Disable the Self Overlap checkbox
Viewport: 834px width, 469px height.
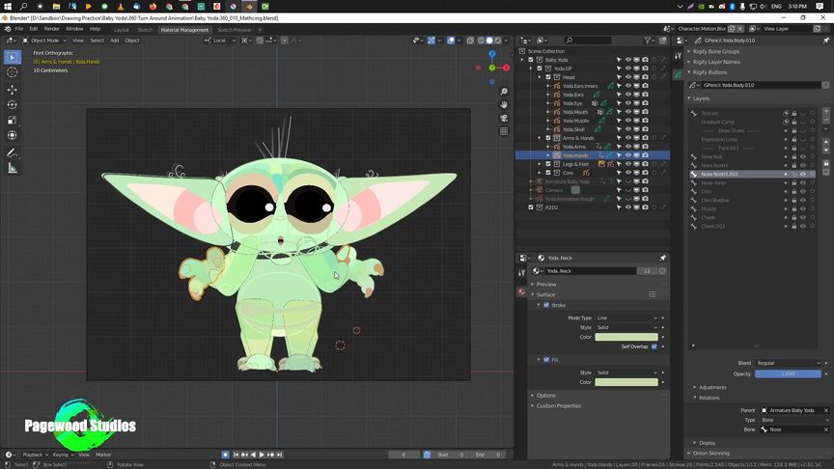click(x=654, y=346)
